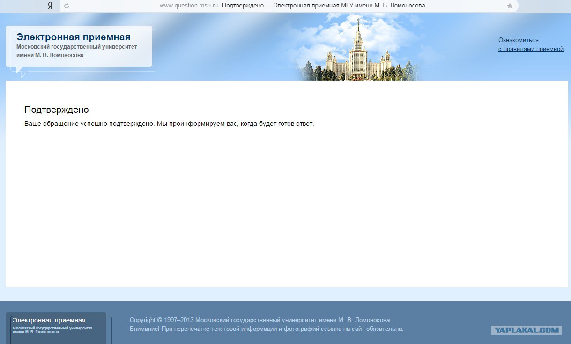
Task: Click the Copyright 1997–2013 footer line
Action: coord(260,320)
